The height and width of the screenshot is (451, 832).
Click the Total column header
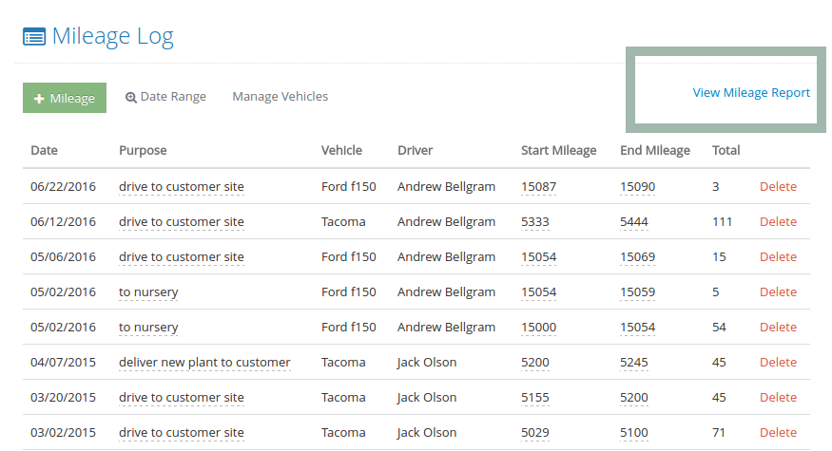coord(726,151)
